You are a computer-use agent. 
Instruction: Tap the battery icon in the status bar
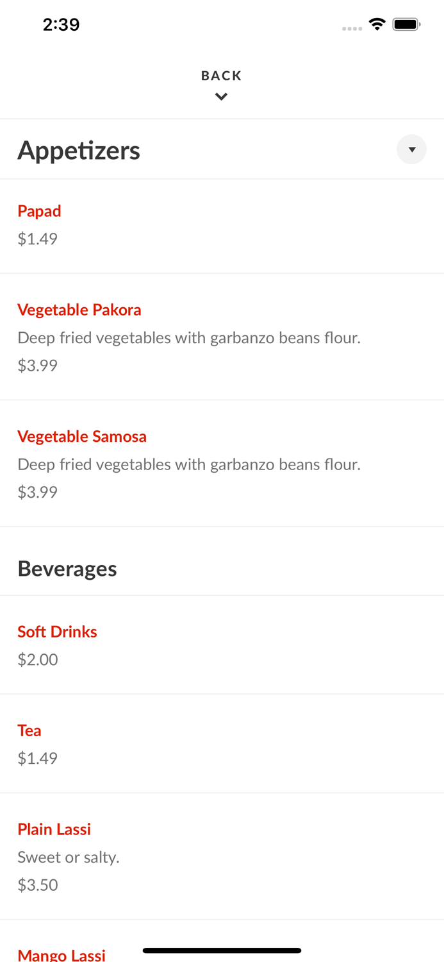click(407, 23)
